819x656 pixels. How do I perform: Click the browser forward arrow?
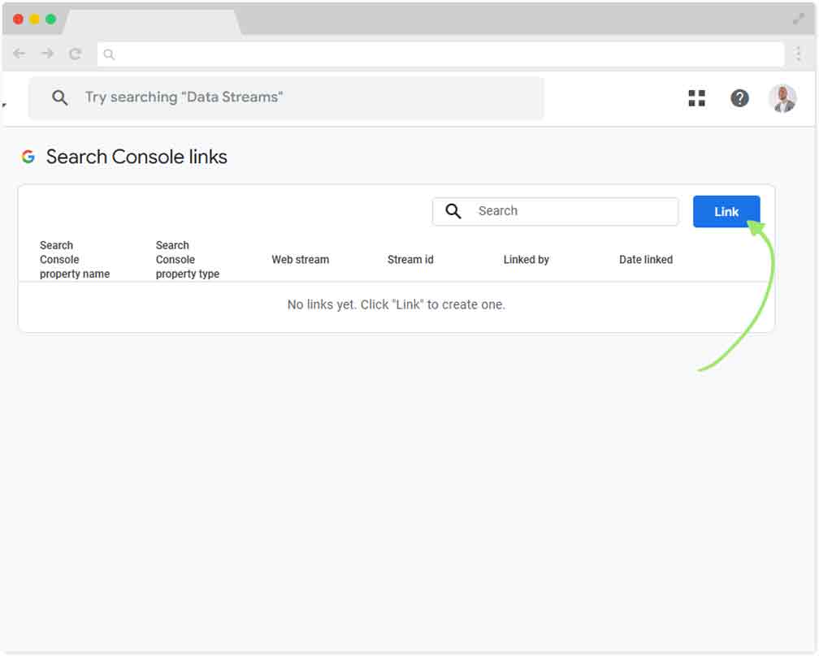point(47,54)
